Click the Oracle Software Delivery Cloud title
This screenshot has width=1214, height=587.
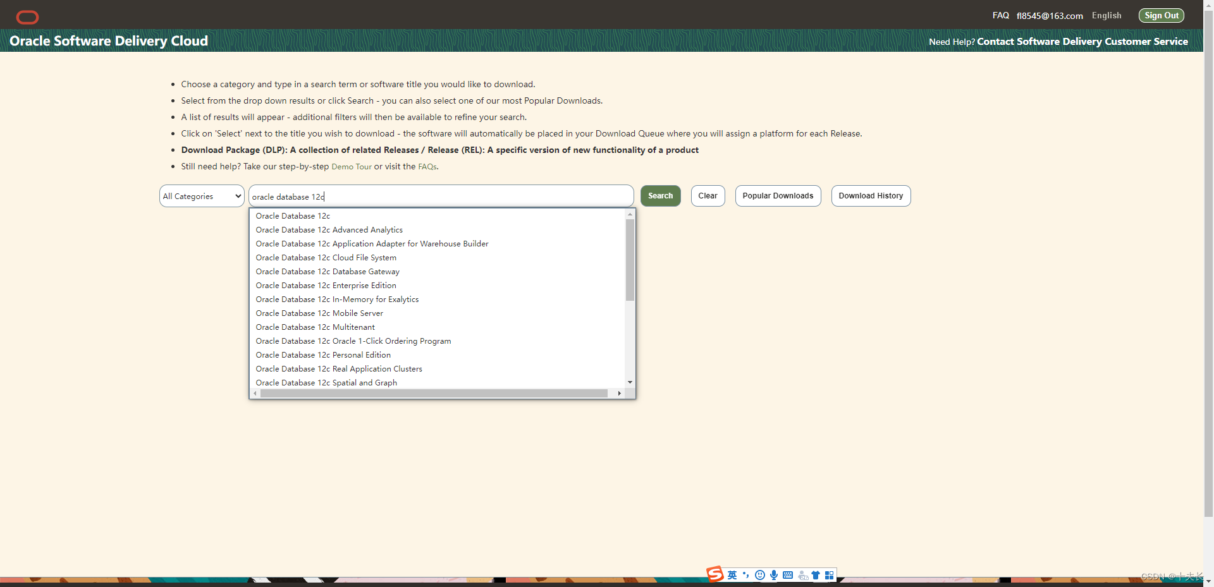click(109, 40)
